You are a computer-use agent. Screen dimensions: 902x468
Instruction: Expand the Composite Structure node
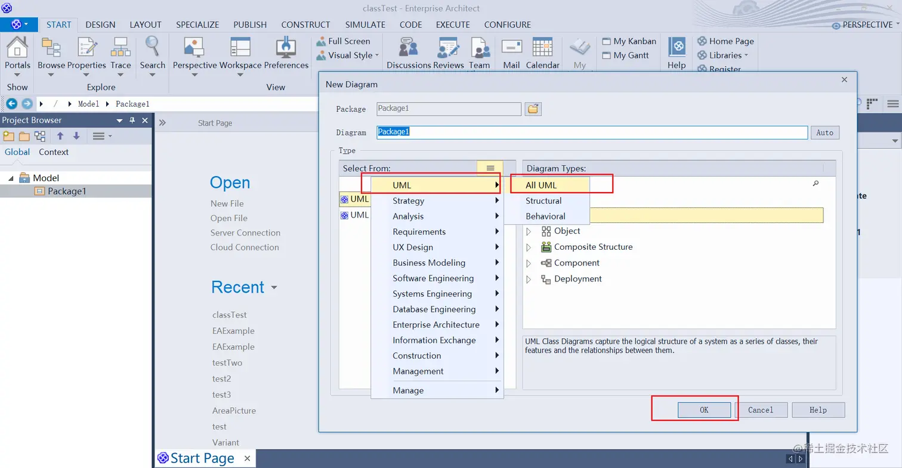point(529,247)
